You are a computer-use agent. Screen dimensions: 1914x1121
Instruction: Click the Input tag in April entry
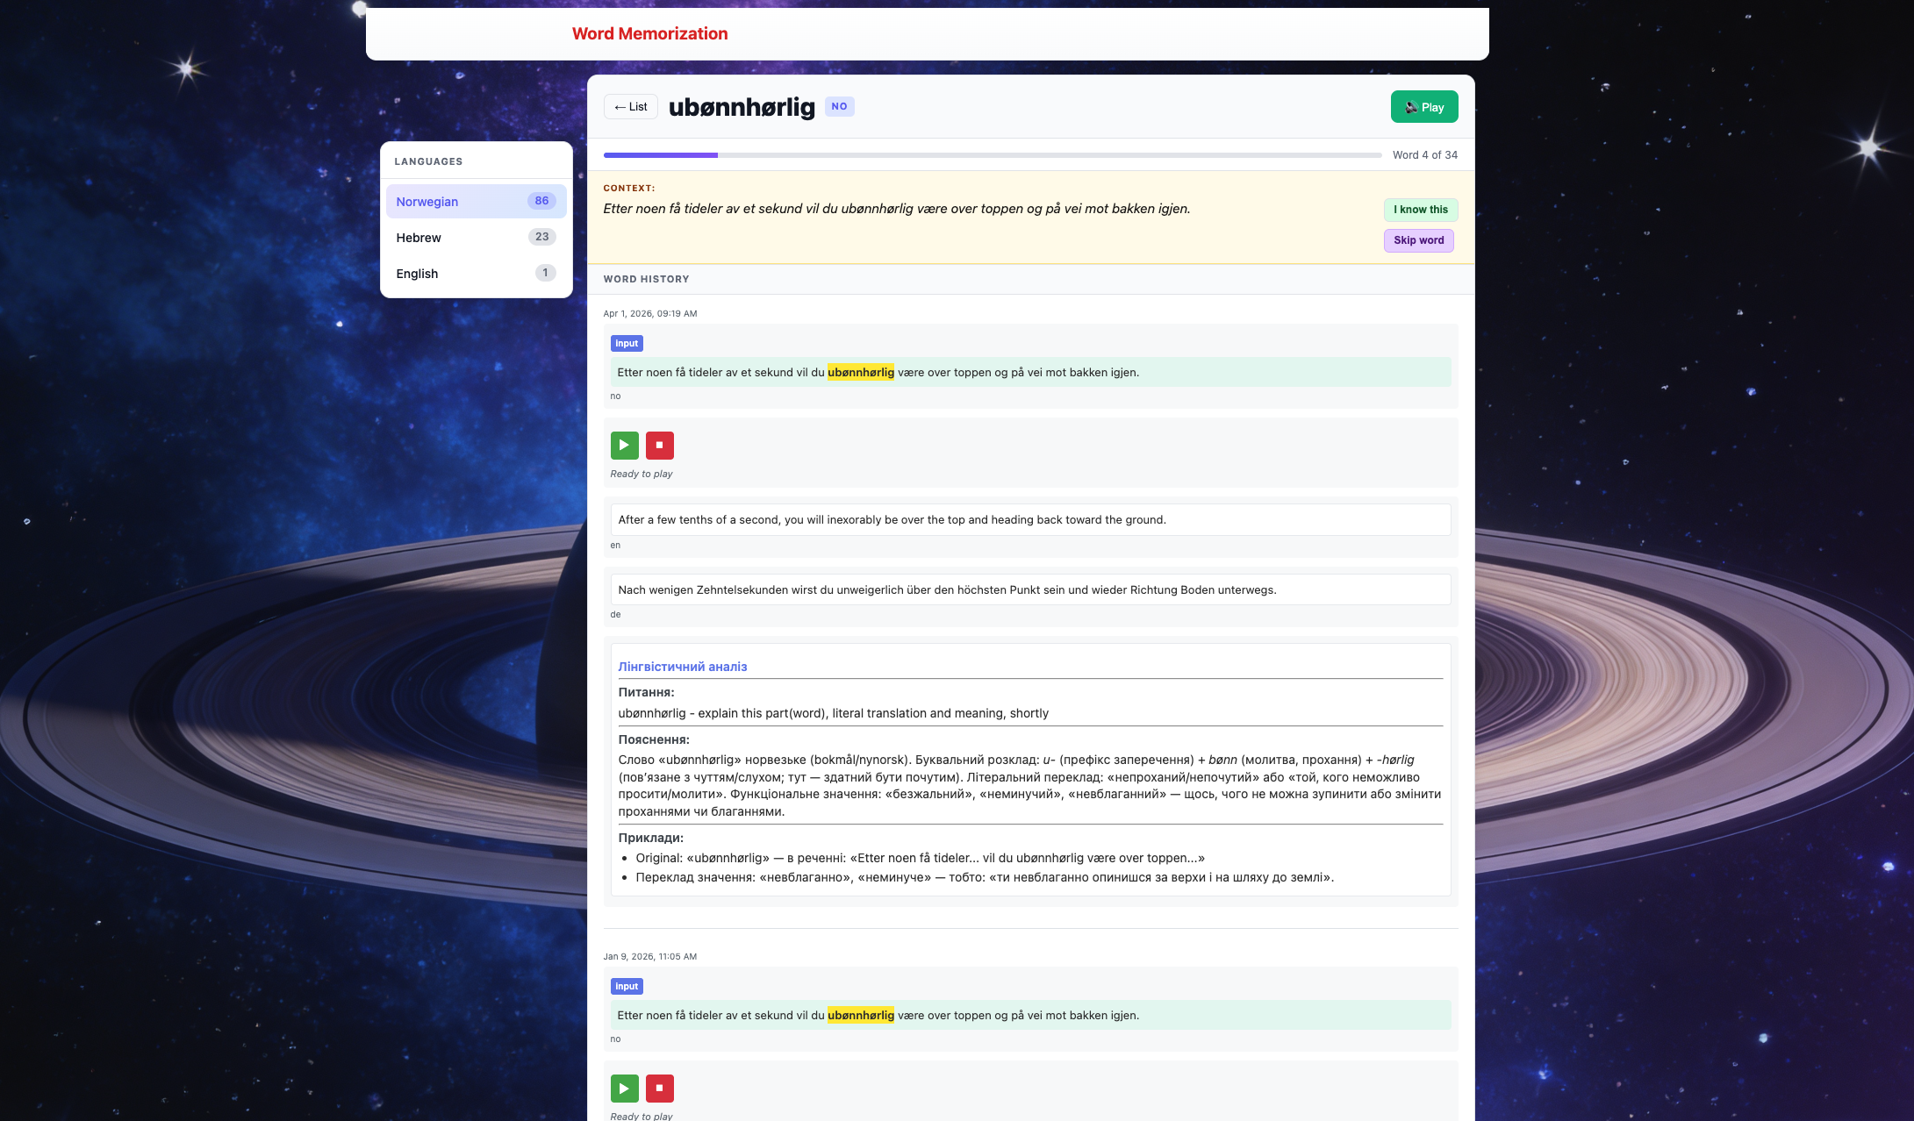[x=627, y=344]
